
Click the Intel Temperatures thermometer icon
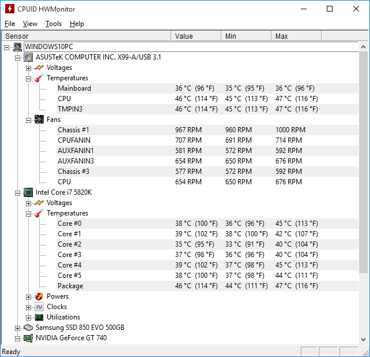coord(39,213)
